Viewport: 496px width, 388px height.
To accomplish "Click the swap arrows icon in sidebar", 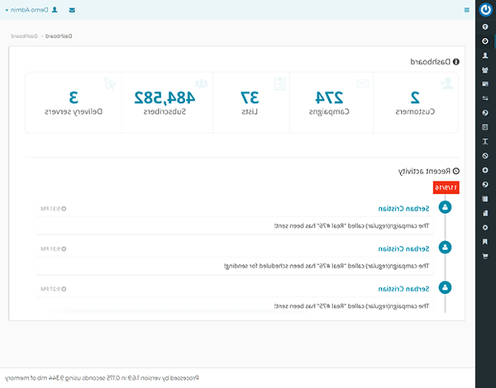I will (x=485, y=98).
